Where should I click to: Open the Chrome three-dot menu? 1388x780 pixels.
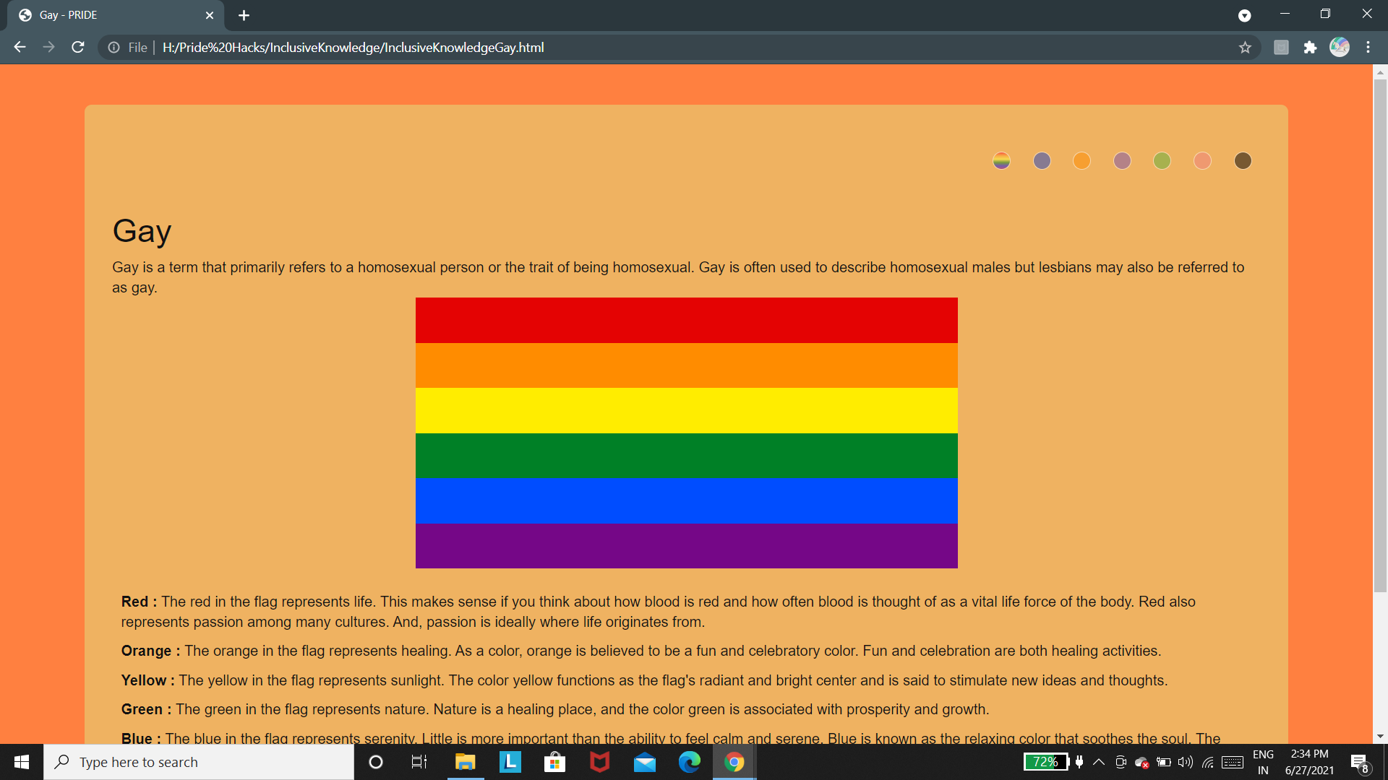click(1368, 47)
